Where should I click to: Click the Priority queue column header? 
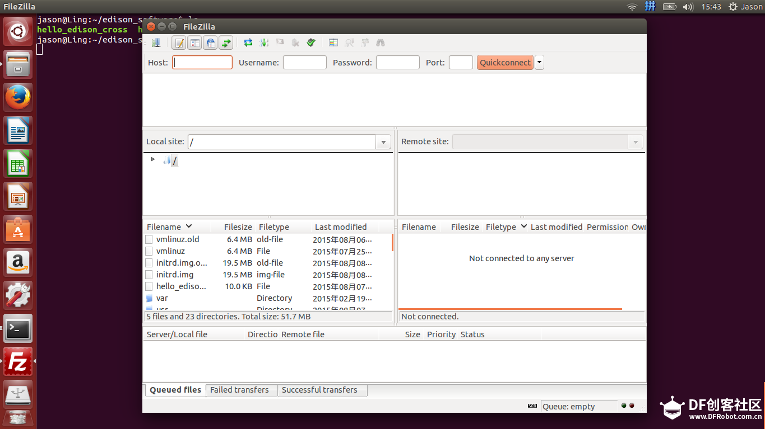(441, 334)
